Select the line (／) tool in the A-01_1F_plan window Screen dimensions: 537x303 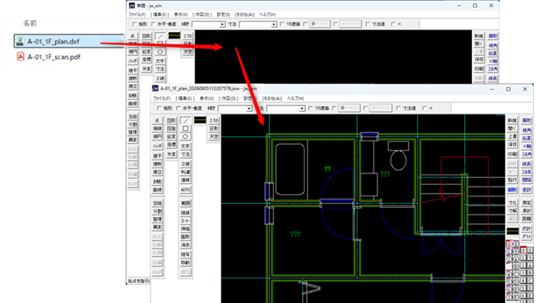tap(186, 120)
